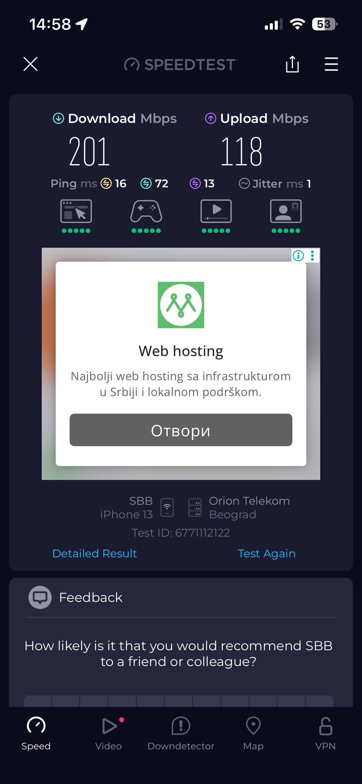This screenshot has width=362, height=784.
Task: Open the hamburger menu
Action: click(x=331, y=64)
